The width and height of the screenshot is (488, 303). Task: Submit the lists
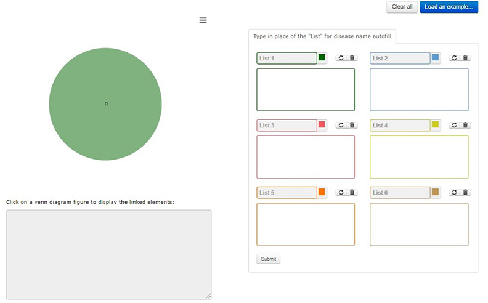(x=268, y=259)
